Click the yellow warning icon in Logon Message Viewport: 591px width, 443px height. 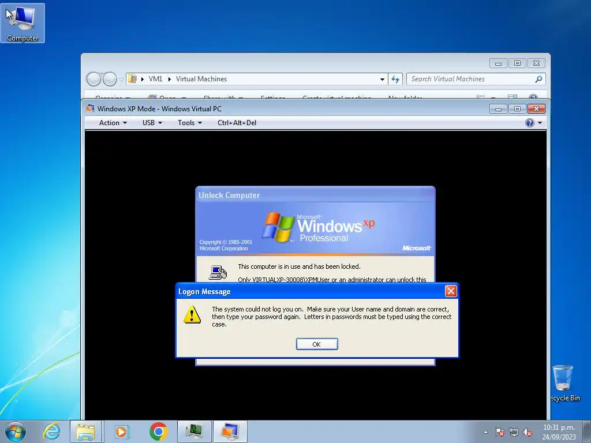pyautogui.click(x=192, y=314)
